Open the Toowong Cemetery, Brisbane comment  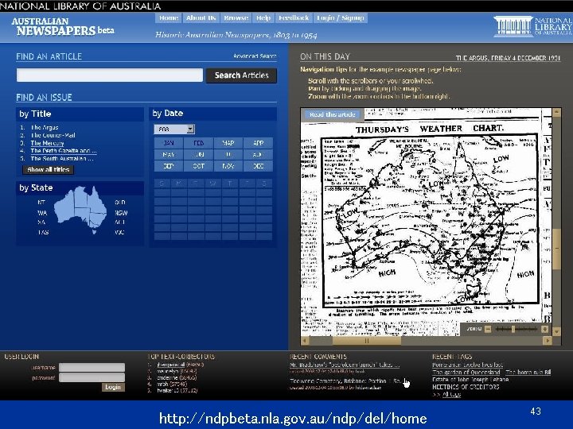345,381
